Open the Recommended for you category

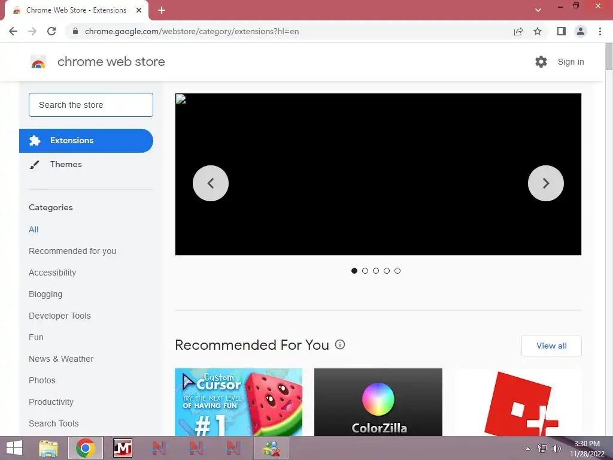click(x=72, y=251)
